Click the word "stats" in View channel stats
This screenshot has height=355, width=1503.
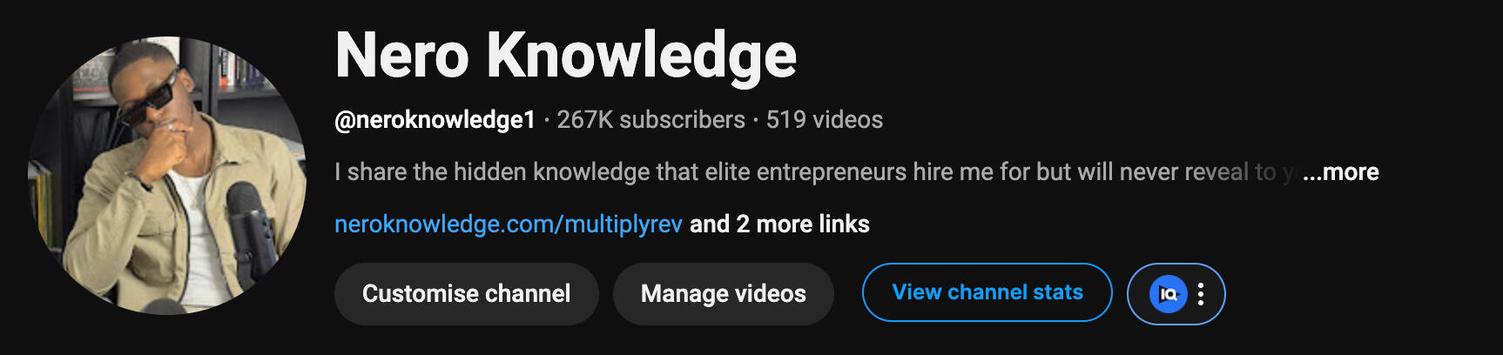1057,292
